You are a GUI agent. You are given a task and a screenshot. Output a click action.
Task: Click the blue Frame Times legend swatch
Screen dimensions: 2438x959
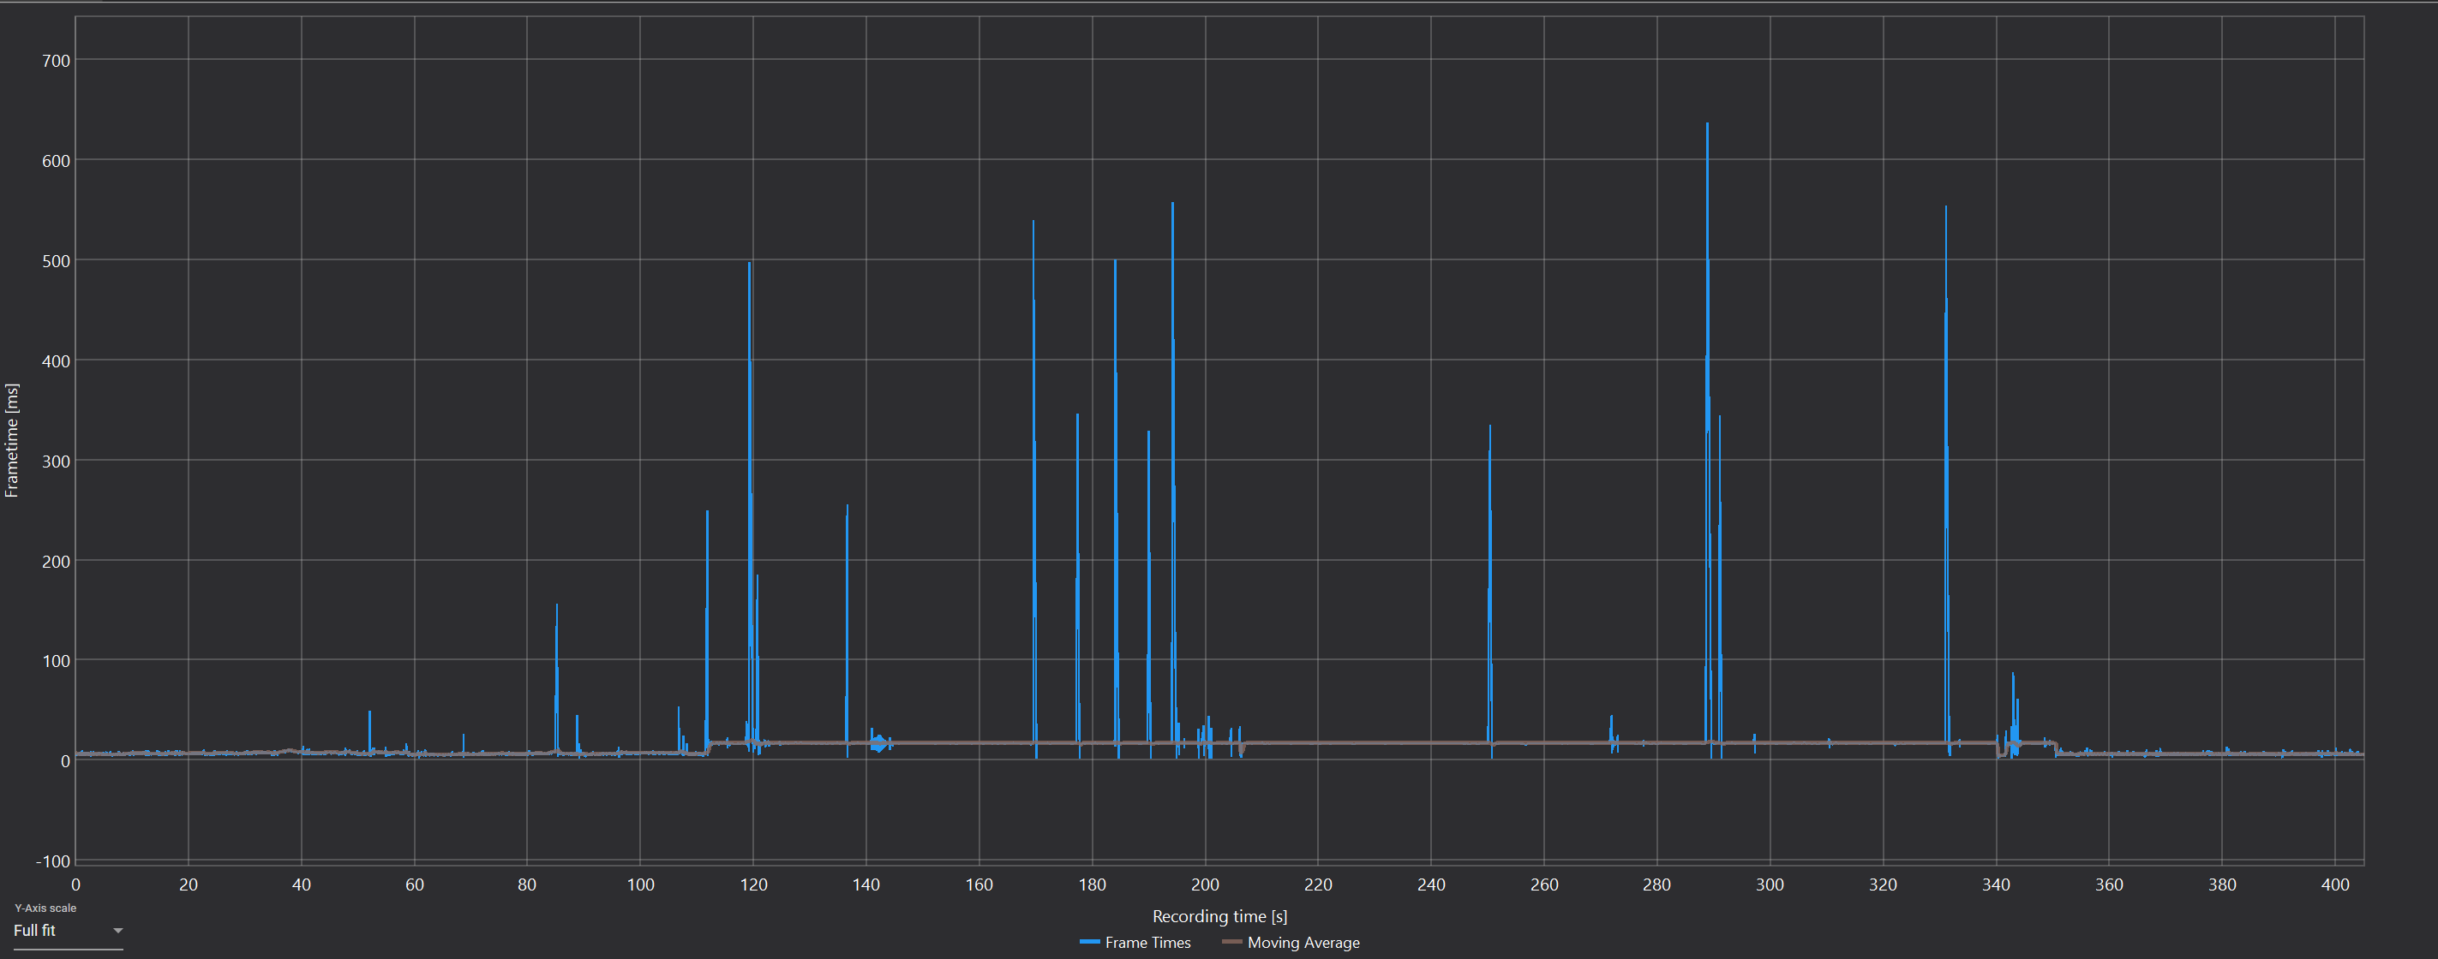[x=1089, y=942]
